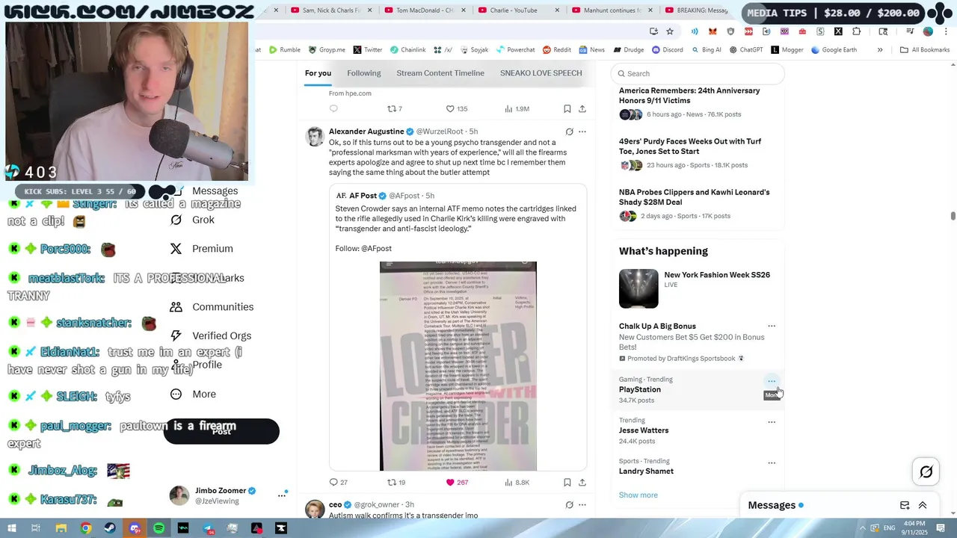The height and width of the screenshot is (538, 957).
Task: Click the X extension icon in Chrome toolbar
Action: pos(838,31)
